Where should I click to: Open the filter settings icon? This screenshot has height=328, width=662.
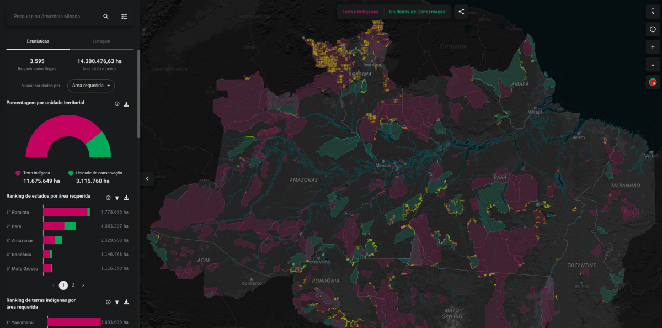pyautogui.click(x=124, y=17)
